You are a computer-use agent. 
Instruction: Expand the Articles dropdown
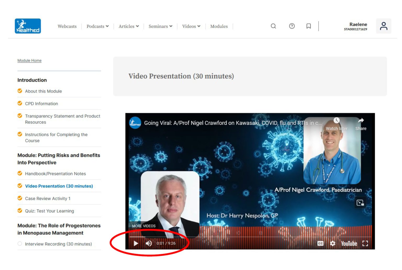tap(129, 26)
